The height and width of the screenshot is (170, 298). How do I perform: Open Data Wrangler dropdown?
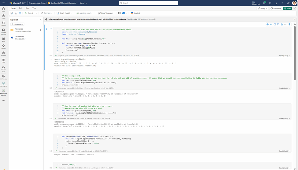pyautogui.click(x=106, y=13)
